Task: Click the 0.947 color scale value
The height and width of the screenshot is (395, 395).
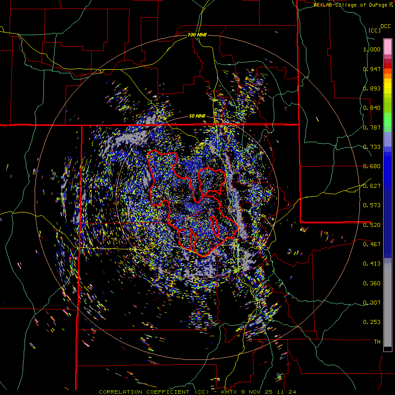Action: 372,69
